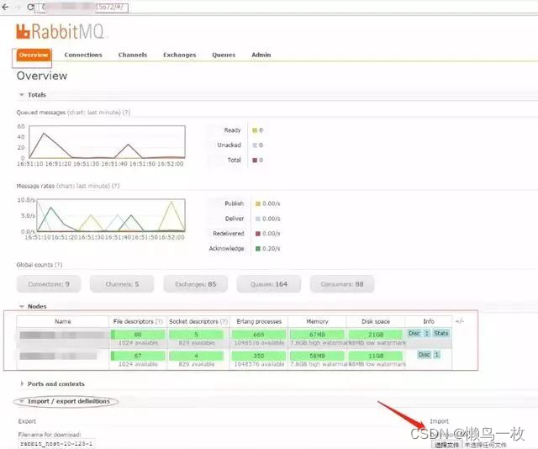The image size is (538, 449).
Task: Click the Redelivered legend color swatch
Action: pos(258,234)
